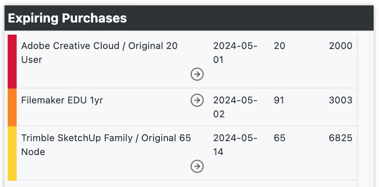Screen dimensions: 379x187
Task: Open the Trimble SketchUp Family arrow icon
Action: [197, 166]
